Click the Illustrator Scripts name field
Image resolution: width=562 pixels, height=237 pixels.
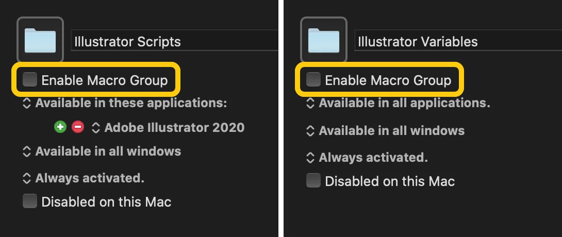[x=175, y=41]
